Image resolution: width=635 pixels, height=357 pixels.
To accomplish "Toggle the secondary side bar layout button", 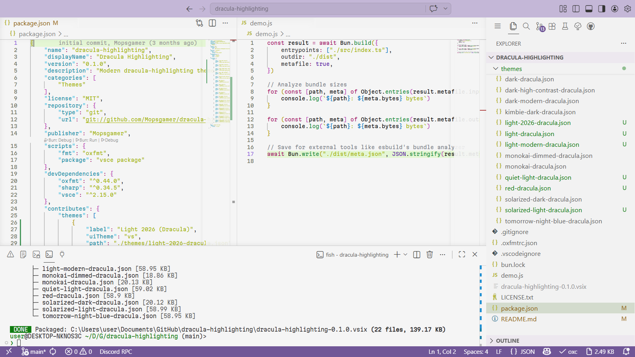I will click(602, 9).
